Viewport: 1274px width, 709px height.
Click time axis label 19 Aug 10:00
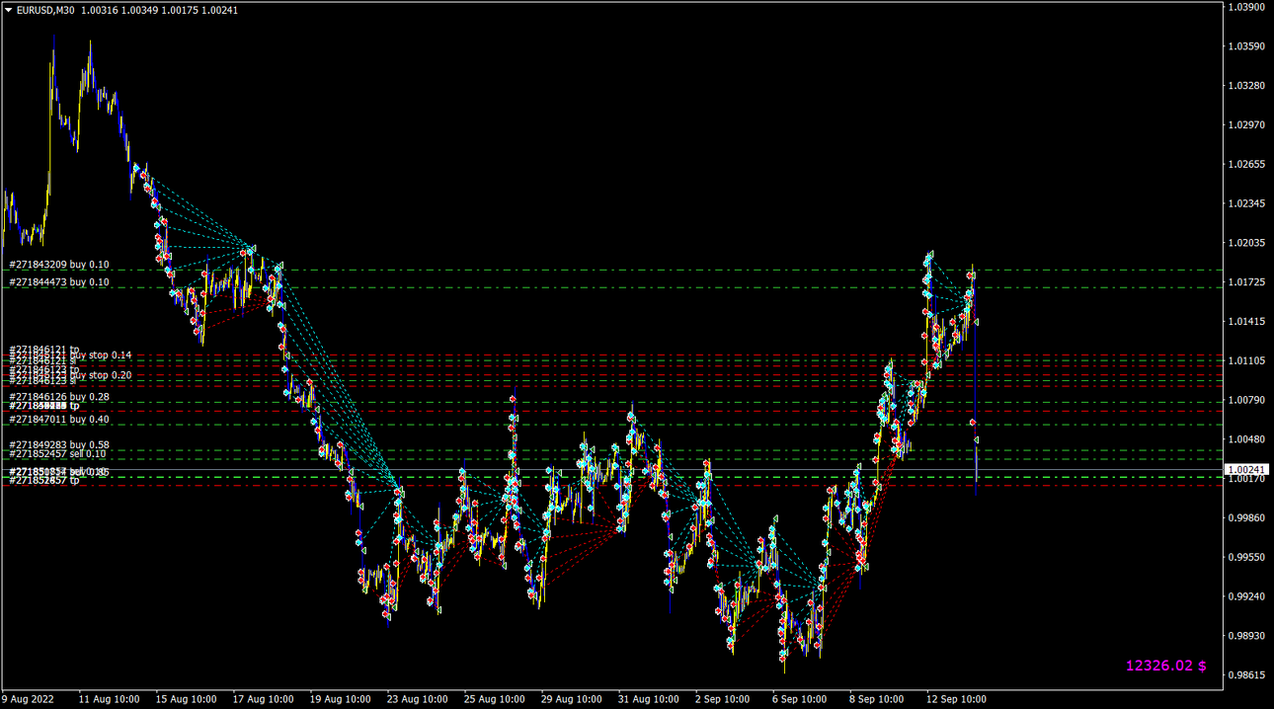click(x=341, y=699)
